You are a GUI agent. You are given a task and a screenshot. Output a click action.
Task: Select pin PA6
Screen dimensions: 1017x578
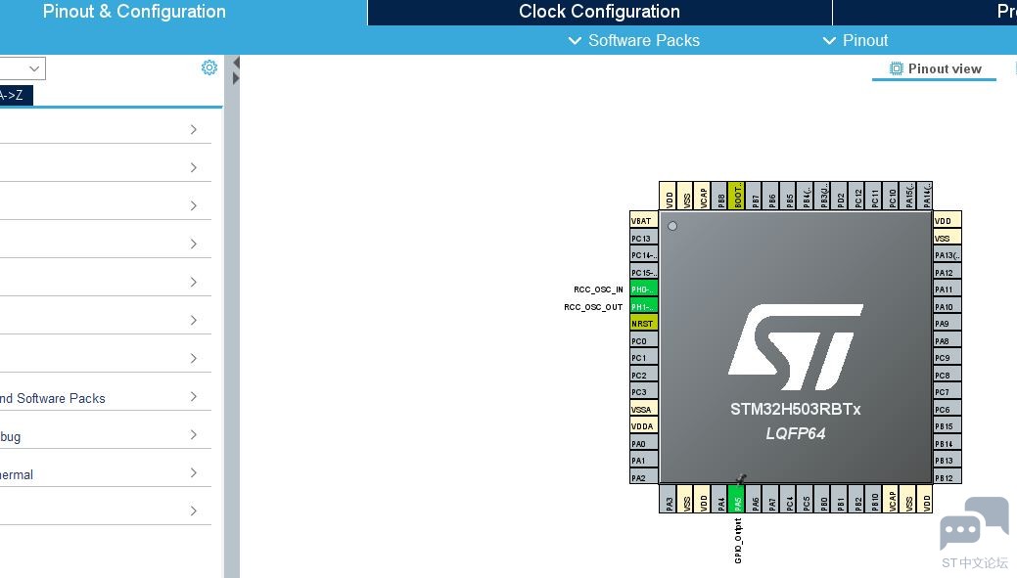[x=755, y=499]
